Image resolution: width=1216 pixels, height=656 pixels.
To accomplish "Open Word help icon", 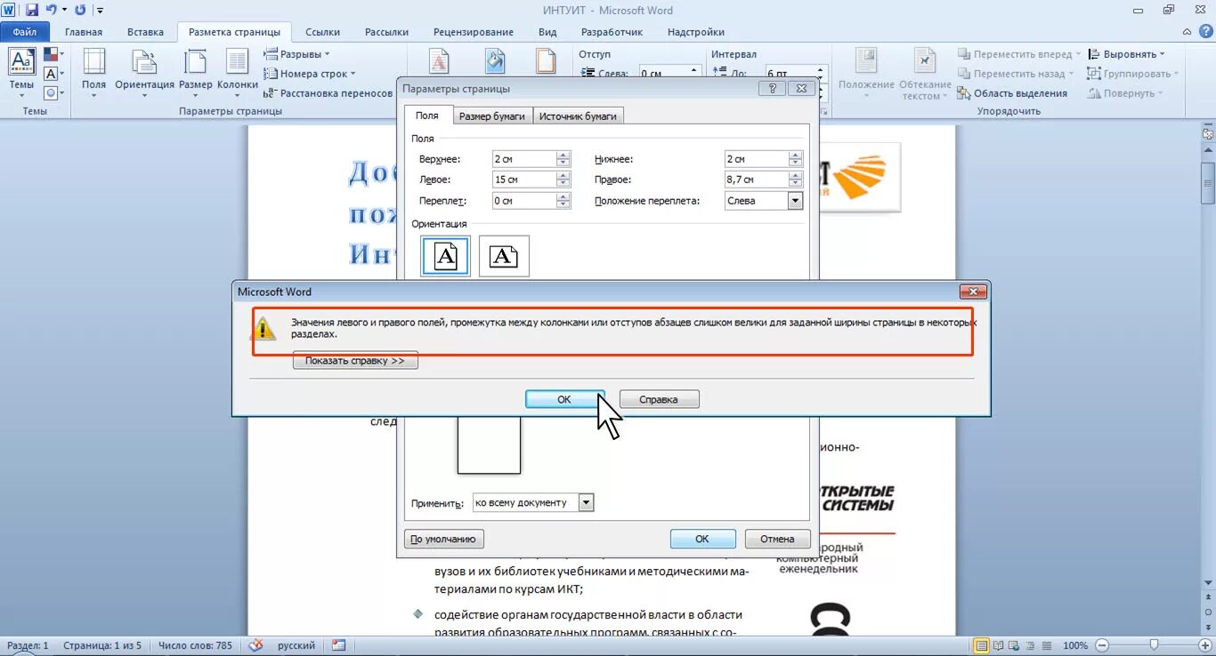I will pyautogui.click(x=1205, y=32).
